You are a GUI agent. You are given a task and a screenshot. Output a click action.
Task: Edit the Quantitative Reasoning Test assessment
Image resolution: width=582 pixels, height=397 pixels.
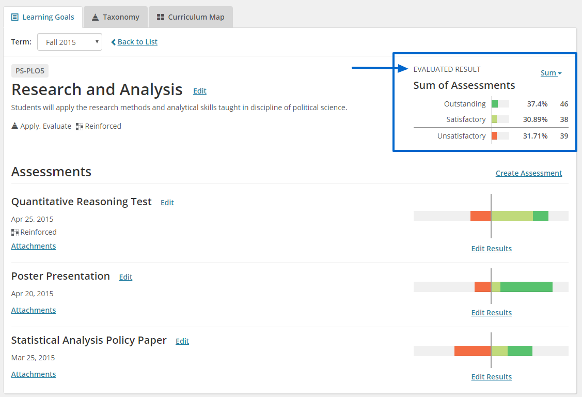pyautogui.click(x=167, y=203)
